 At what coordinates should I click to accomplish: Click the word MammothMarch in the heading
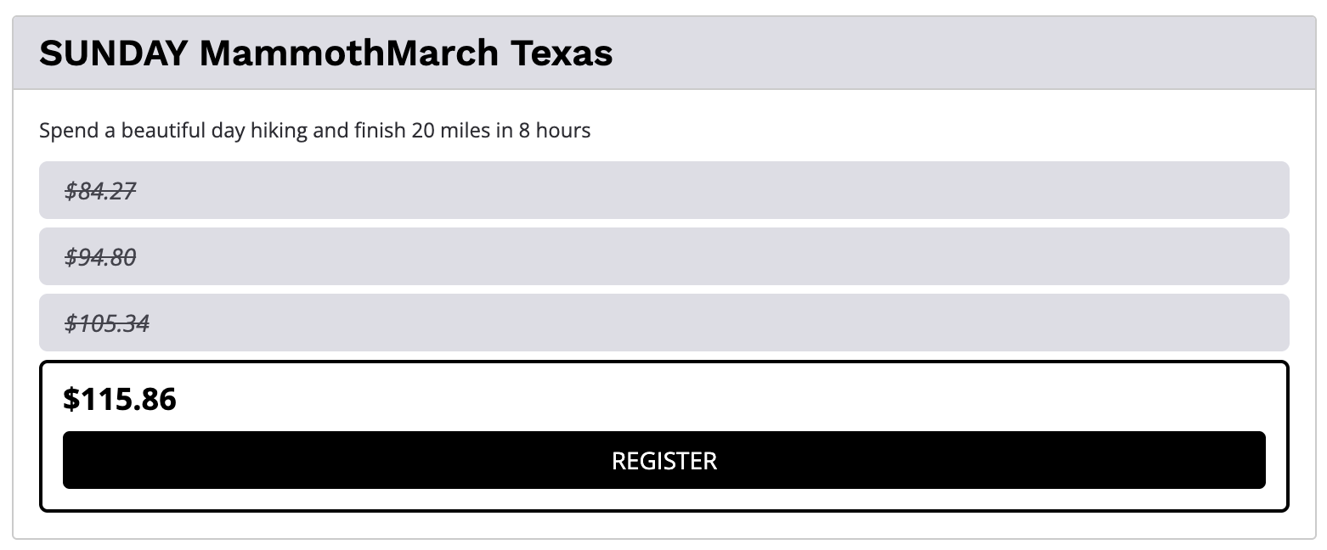point(349,53)
